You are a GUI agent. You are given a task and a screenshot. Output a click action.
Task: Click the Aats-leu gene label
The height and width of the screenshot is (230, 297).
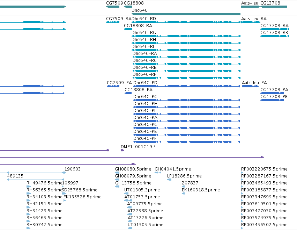click(x=250, y=3)
